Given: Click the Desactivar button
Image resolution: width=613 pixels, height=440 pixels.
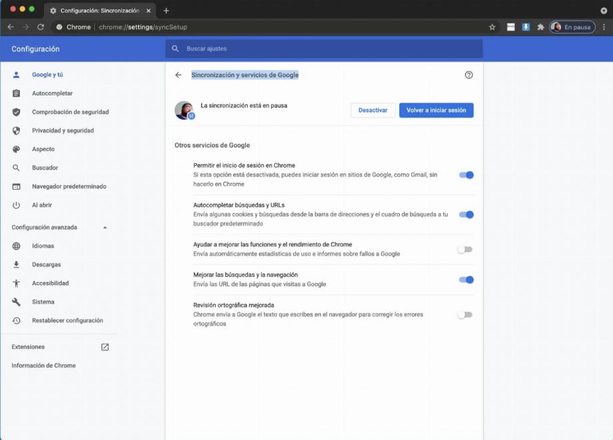Looking at the screenshot, I should pyautogui.click(x=373, y=110).
